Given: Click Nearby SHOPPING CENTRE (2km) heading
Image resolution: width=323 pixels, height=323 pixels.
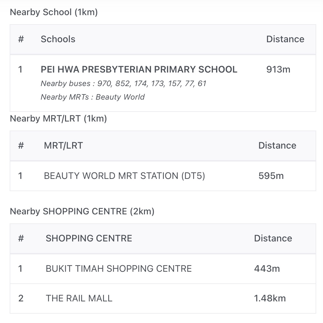Looking at the screenshot, I should pyautogui.click(x=82, y=211).
